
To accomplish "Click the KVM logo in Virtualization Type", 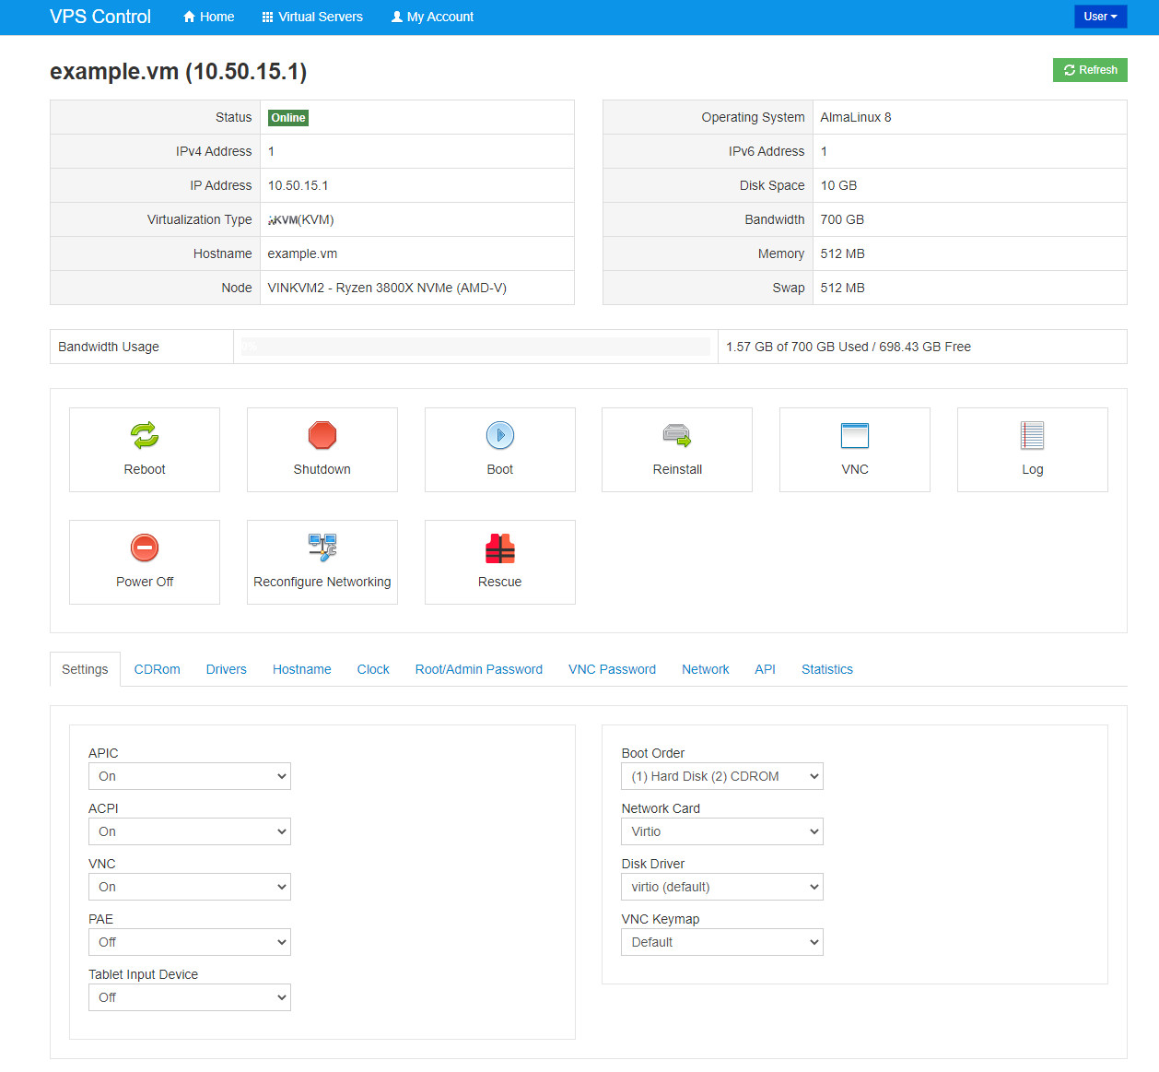I will [284, 220].
